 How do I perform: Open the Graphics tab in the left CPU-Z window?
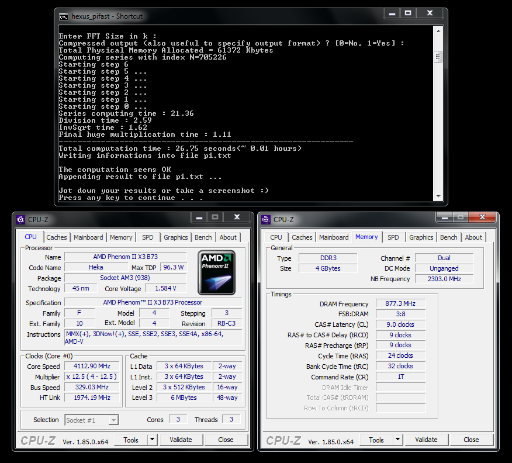click(176, 237)
